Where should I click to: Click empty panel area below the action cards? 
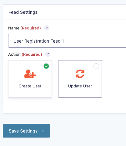coord(65,106)
